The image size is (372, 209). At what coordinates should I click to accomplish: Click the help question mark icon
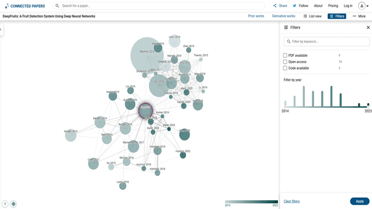(x=5, y=204)
